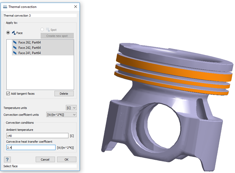The width and height of the screenshot is (235, 173).
Task: Select Face 262, Part64 list entry
Action: click(29, 43)
